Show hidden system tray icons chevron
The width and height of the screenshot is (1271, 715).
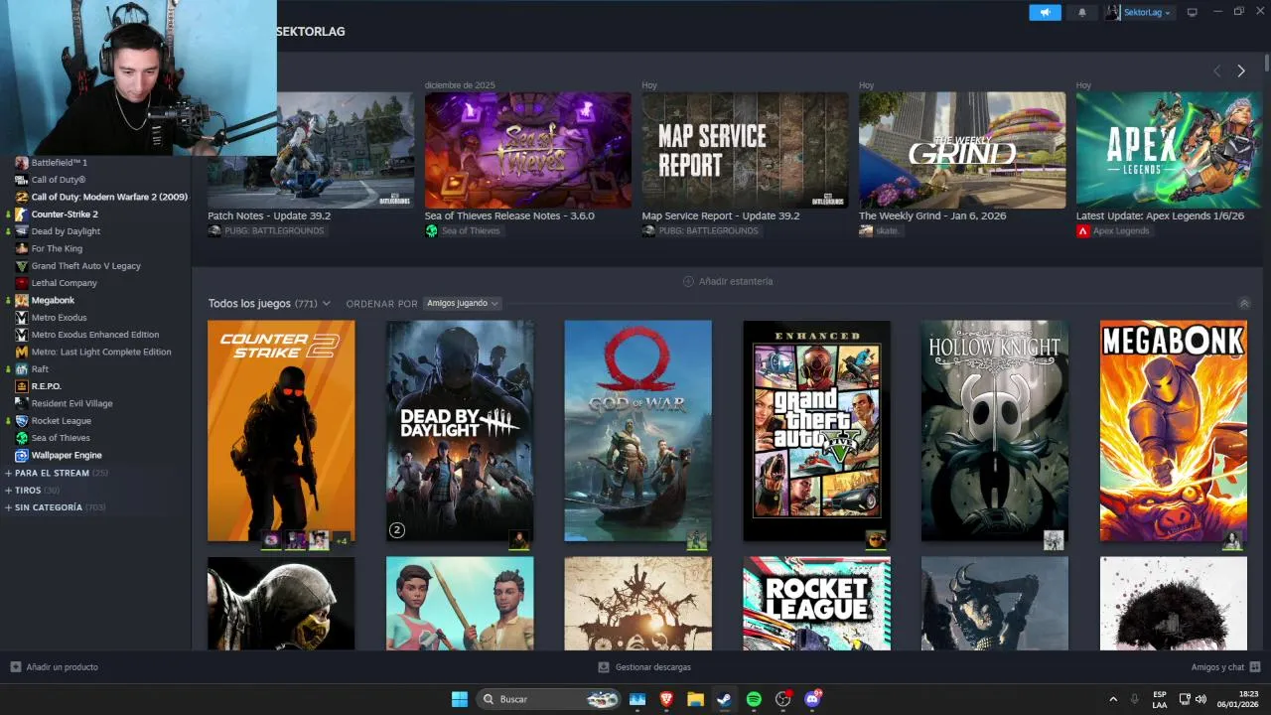pos(1113,699)
